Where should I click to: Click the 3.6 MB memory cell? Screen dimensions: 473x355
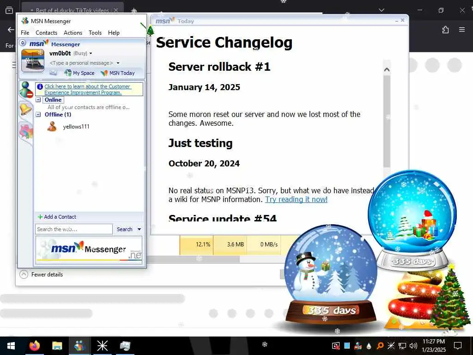click(x=230, y=245)
